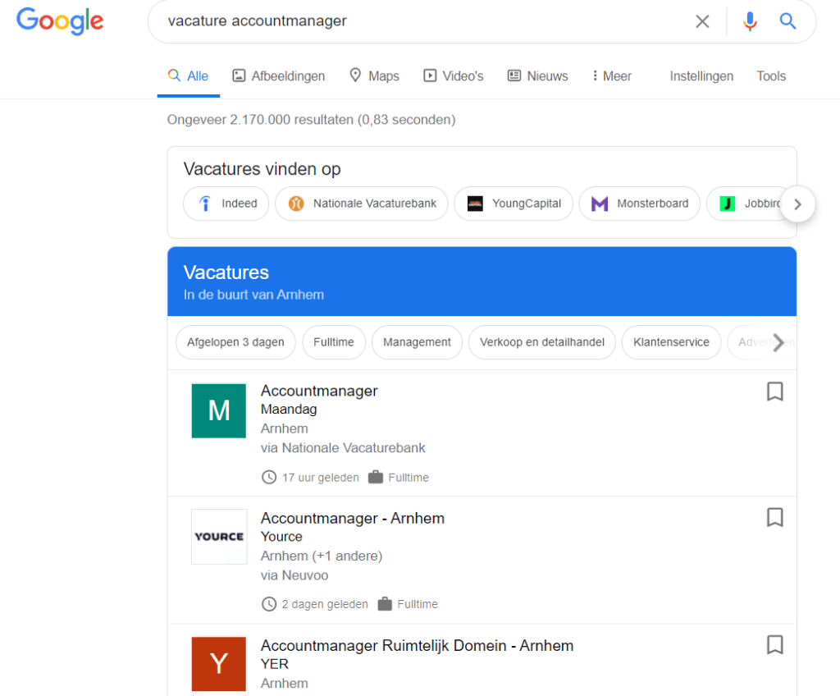Expand more job filter chips arrow
The width and height of the screenshot is (840, 696).
coord(778,342)
